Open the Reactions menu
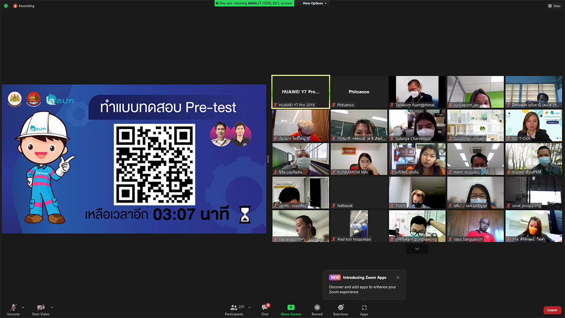Viewport: 565px width, 318px height. tap(340, 309)
